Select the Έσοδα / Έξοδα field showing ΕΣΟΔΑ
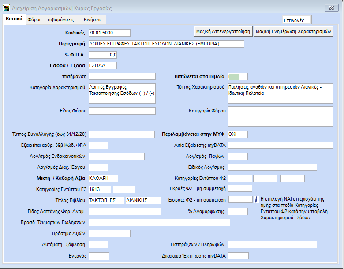Viewport: 344px width, 269px height. coord(103,65)
